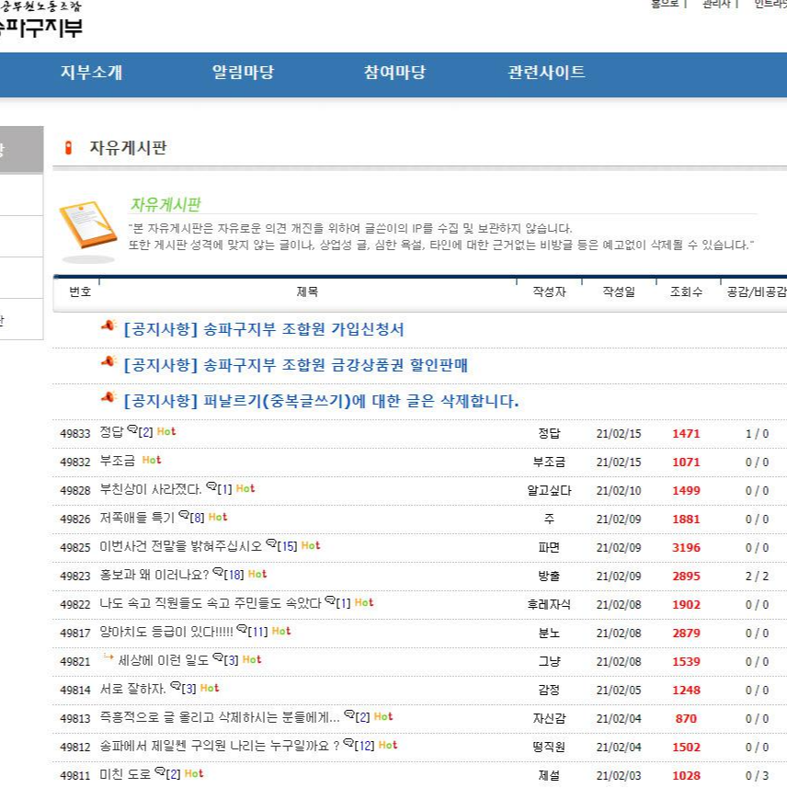
Task: Click comment bubble icon on 미친 도로
Action: pos(160,771)
